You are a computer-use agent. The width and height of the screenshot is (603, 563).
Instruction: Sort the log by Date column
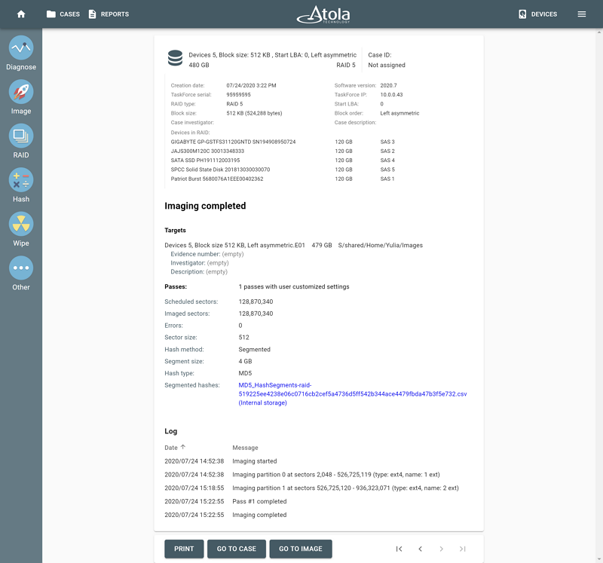pos(175,448)
